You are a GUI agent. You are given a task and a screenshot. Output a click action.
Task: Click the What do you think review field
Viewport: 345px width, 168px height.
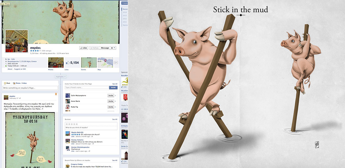91,127
